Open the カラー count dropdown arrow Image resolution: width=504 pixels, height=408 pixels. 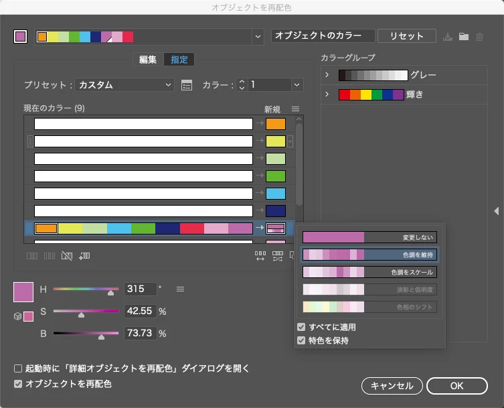tap(297, 85)
